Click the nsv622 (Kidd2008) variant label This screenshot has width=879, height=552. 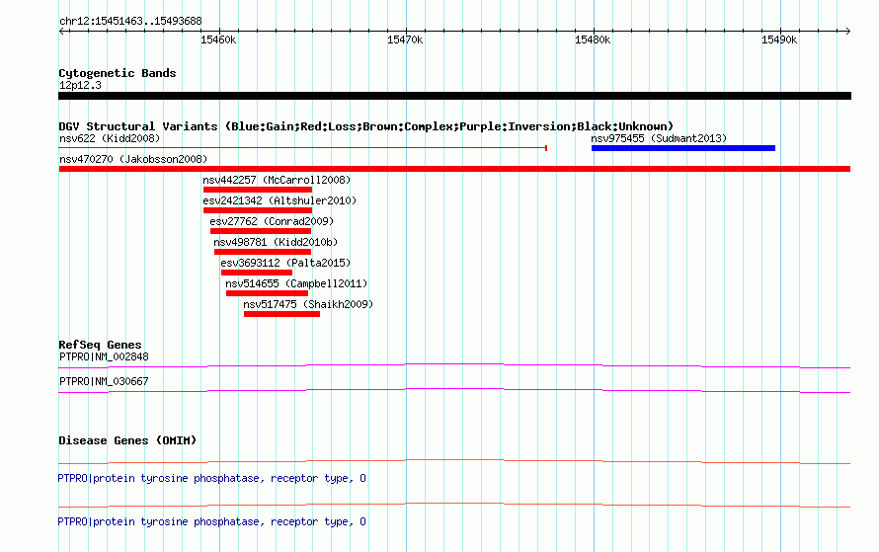(x=110, y=138)
